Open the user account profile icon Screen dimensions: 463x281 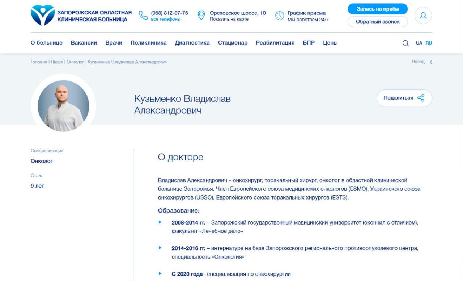tap(423, 16)
